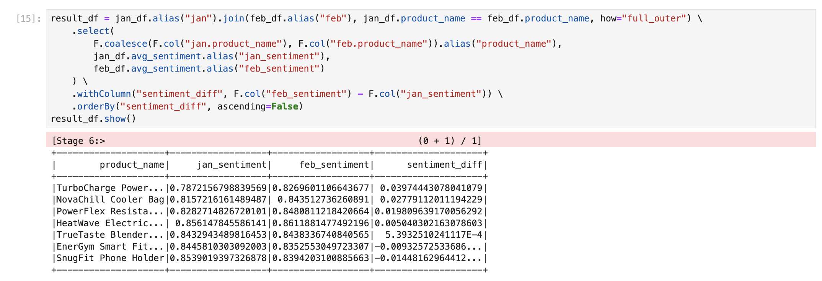This screenshot has height=281, width=822.
Task: Click the withColumn method in the code
Action: pyautogui.click(x=104, y=94)
